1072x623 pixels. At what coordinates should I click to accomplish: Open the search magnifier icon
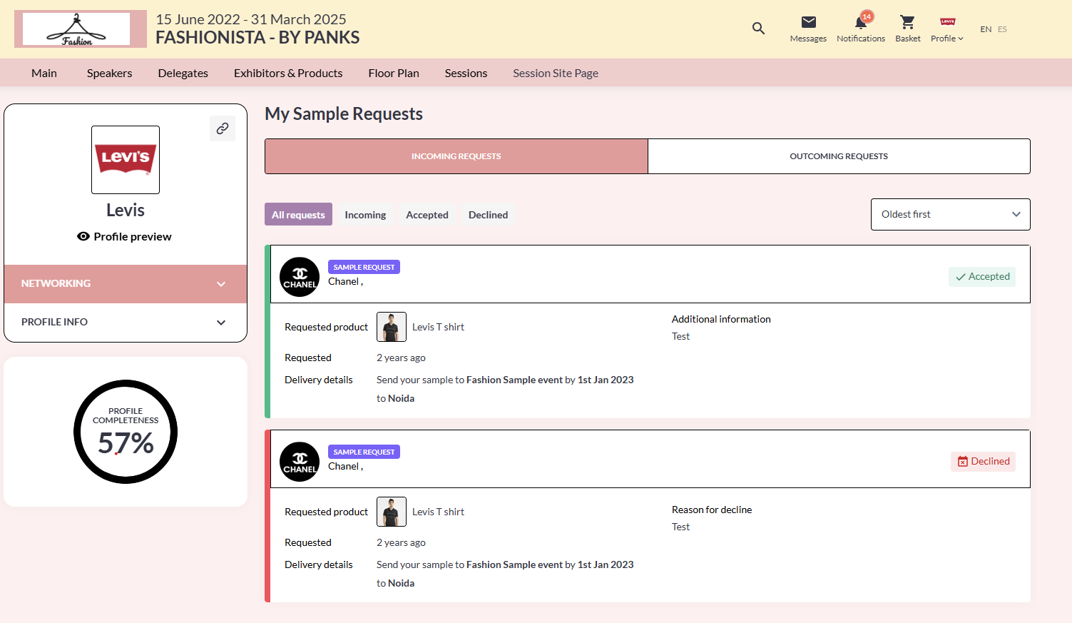[x=758, y=29]
